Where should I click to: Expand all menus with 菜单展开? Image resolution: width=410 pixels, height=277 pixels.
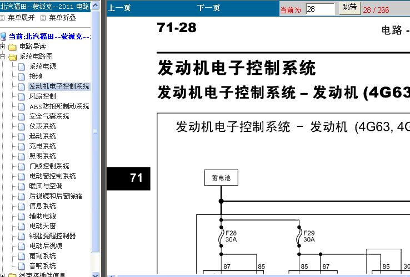[x=21, y=18]
